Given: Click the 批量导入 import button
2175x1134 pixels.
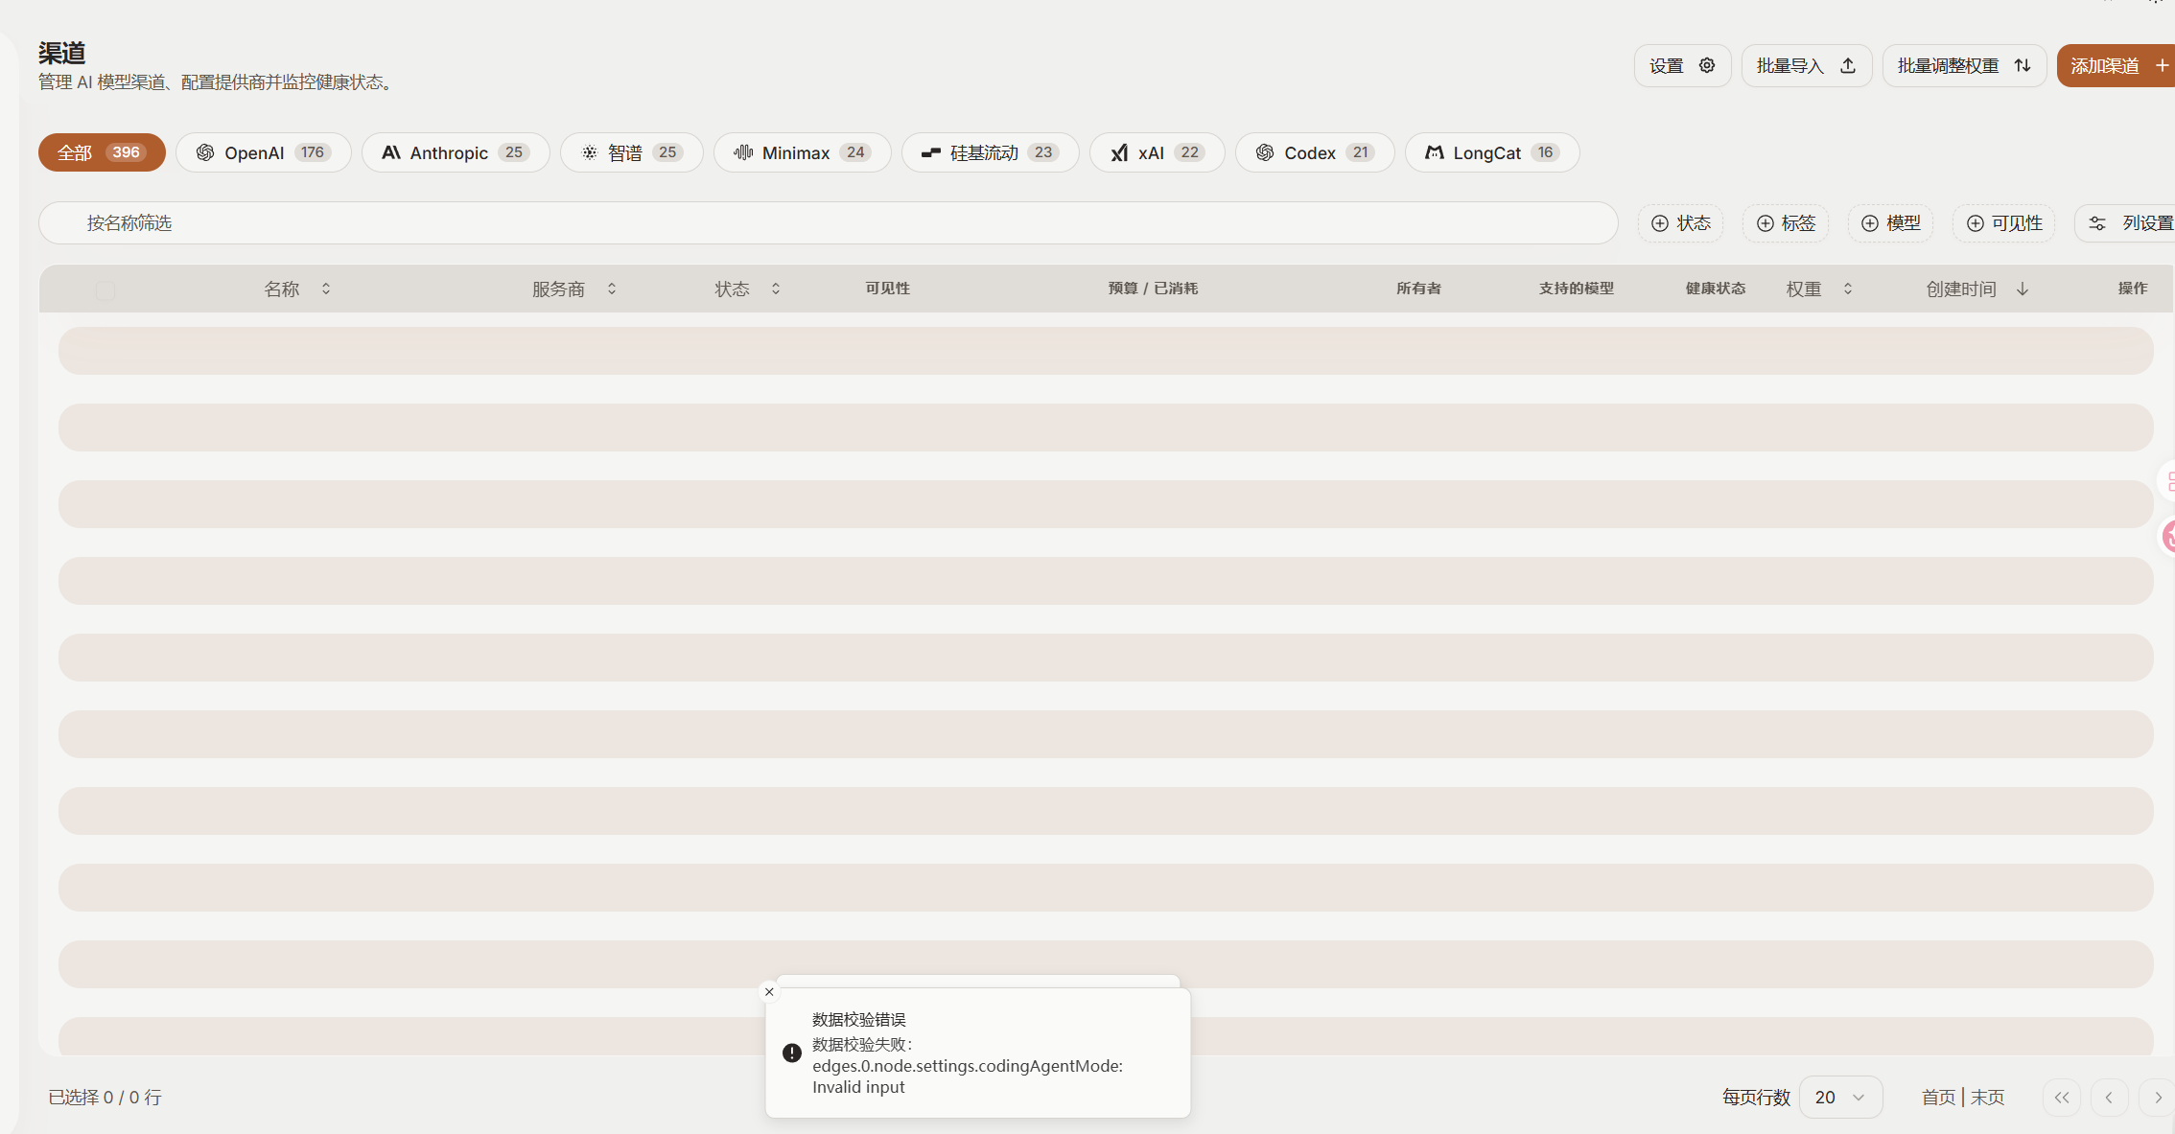Looking at the screenshot, I should coord(1807,66).
